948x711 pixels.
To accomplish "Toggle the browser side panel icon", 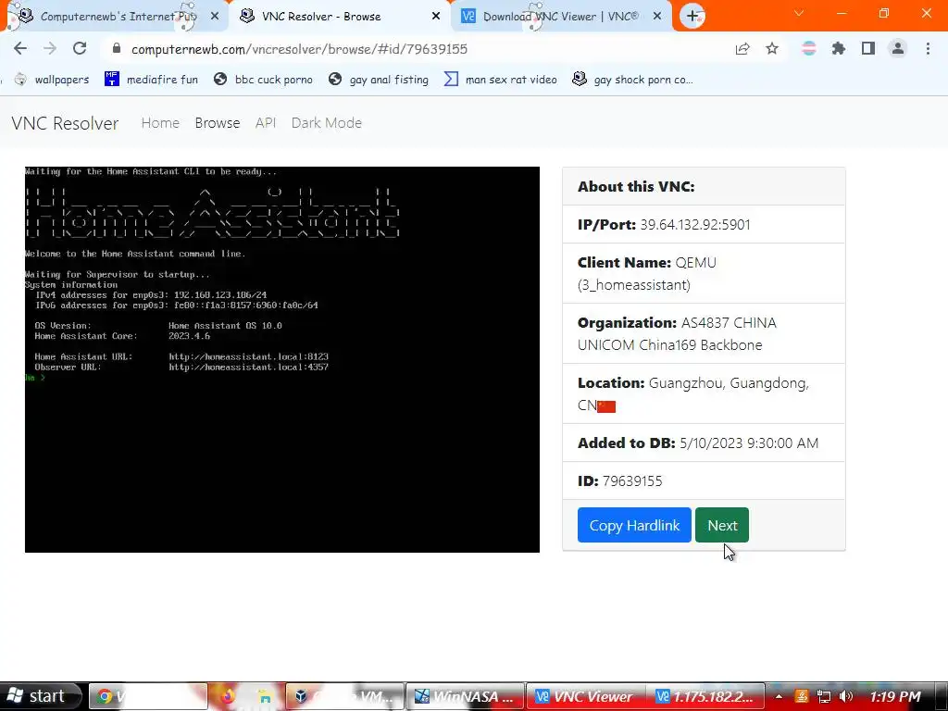I will (x=868, y=48).
